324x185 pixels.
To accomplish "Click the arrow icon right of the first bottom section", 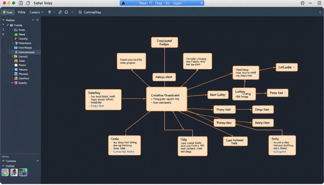I will (37, 161).
